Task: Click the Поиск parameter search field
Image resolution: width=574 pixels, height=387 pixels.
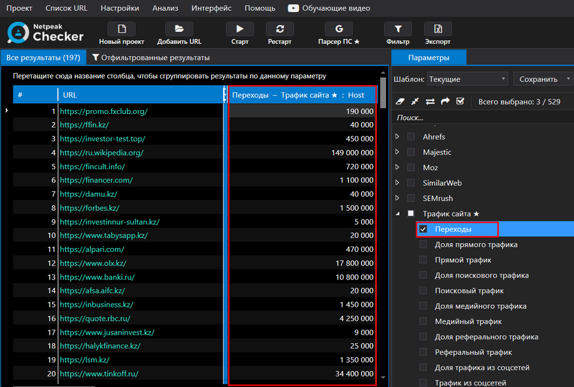Action: coord(483,118)
